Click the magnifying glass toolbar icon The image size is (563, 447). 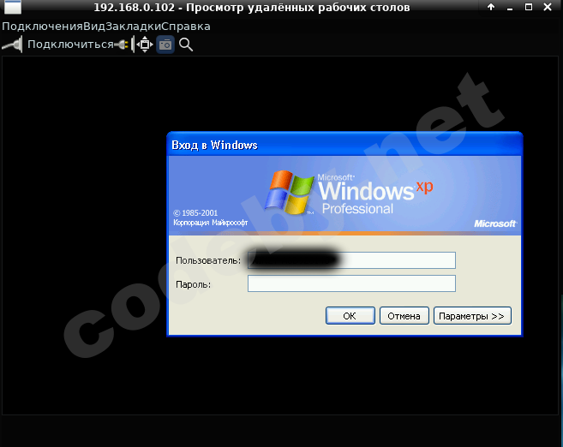[x=186, y=45]
